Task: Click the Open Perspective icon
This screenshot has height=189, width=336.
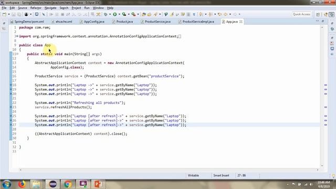Action: [x=318, y=14]
